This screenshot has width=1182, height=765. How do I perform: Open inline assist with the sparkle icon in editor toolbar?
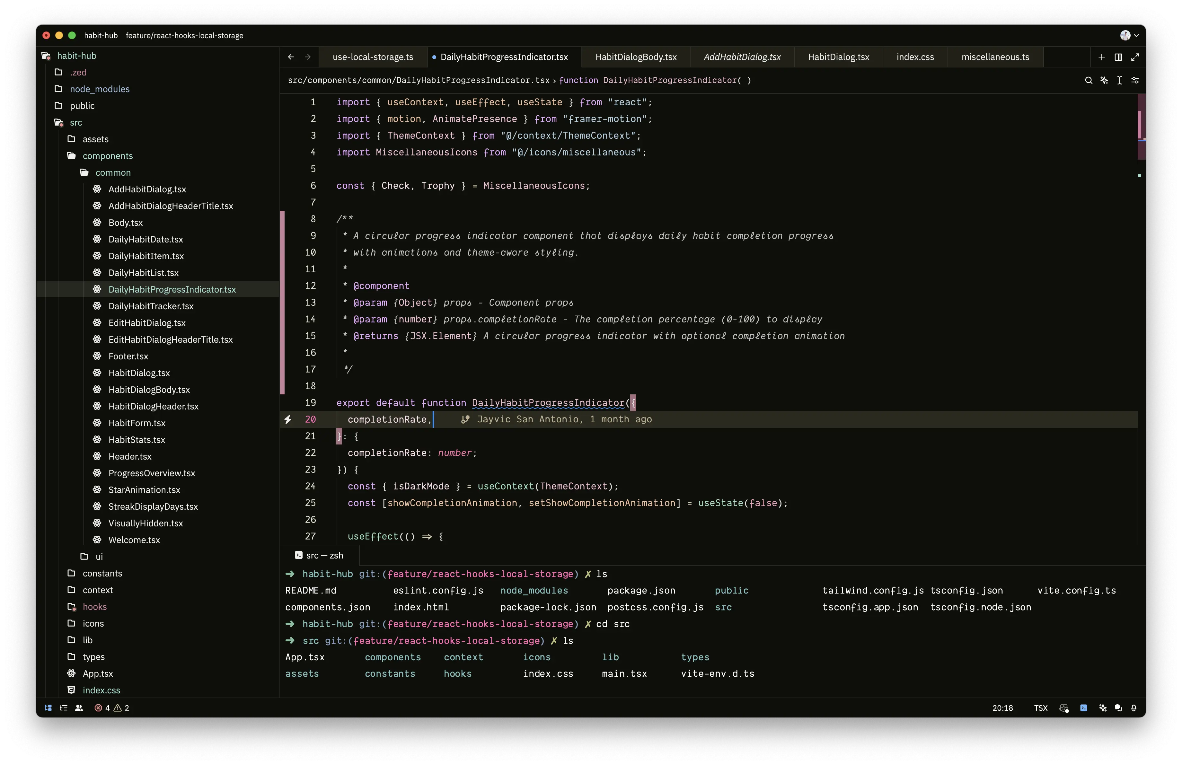click(x=1104, y=80)
